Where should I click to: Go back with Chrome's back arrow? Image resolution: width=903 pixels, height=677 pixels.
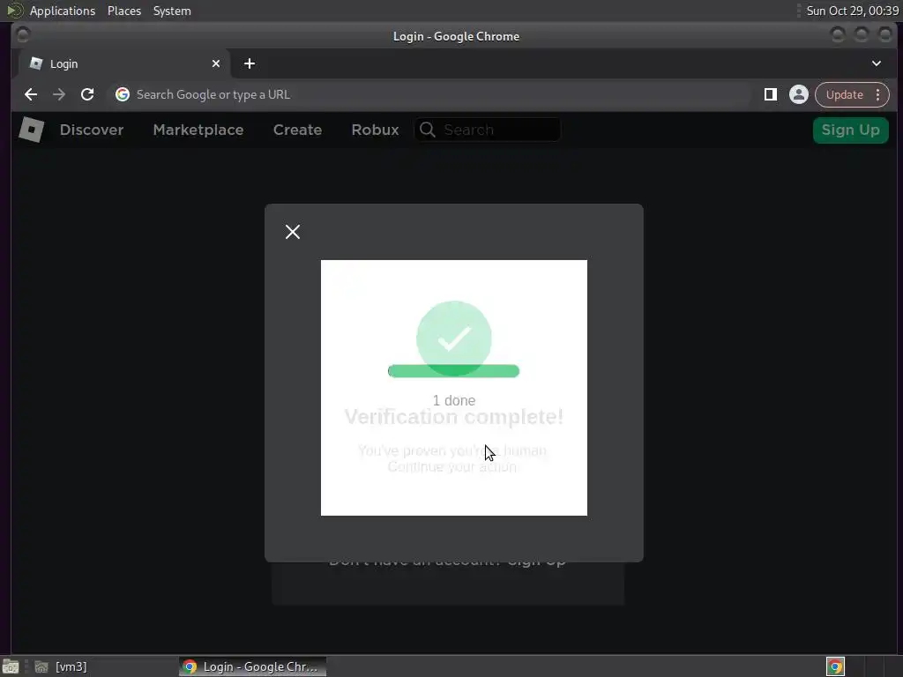(31, 94)
